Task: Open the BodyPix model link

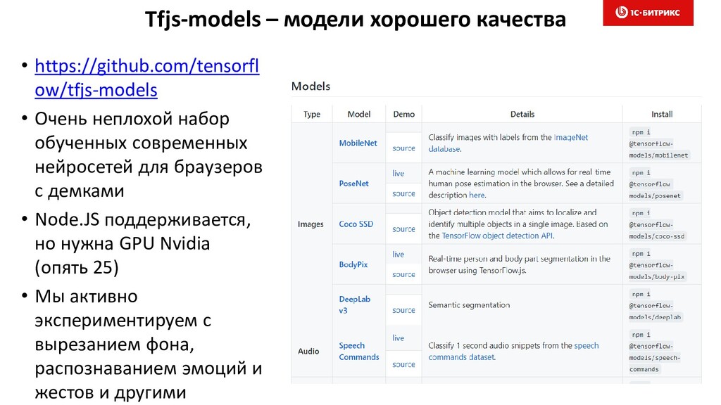Action: click(353, 264)
